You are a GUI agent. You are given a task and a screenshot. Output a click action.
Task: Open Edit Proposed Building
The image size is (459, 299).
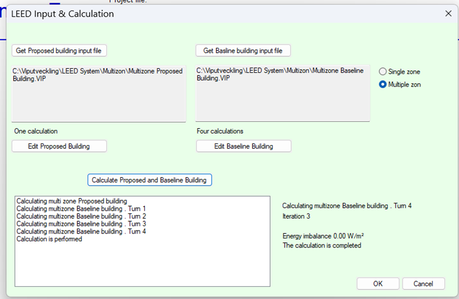pyautogui.click(x=59, y=146)
